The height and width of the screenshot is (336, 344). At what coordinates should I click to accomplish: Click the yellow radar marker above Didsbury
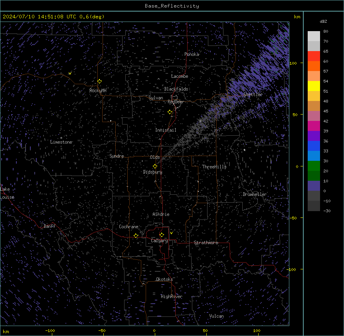155,166
